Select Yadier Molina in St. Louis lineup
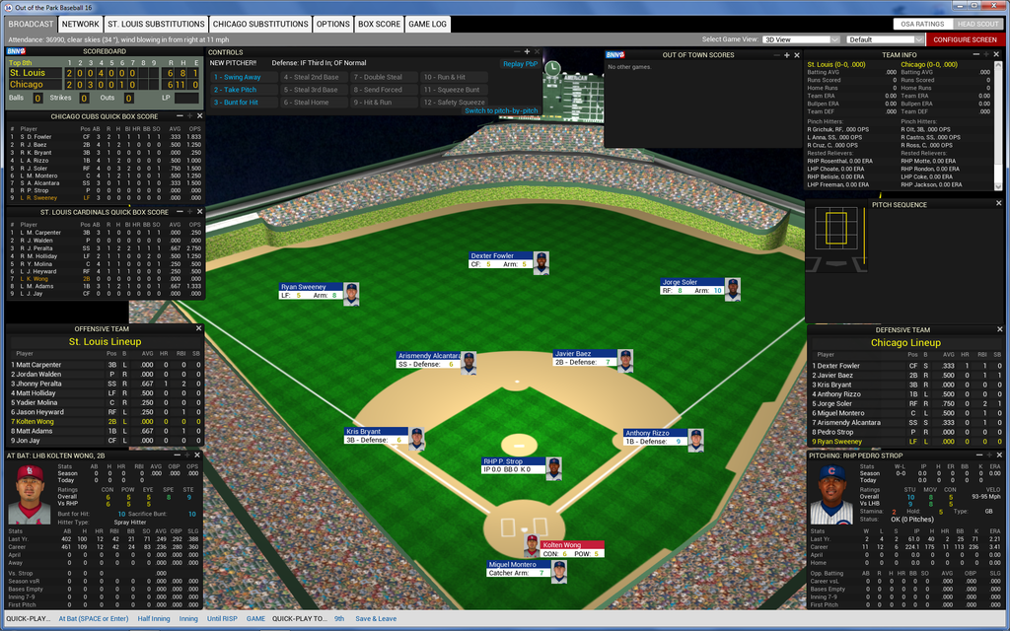1010x631 pixels. click(37, 402)
